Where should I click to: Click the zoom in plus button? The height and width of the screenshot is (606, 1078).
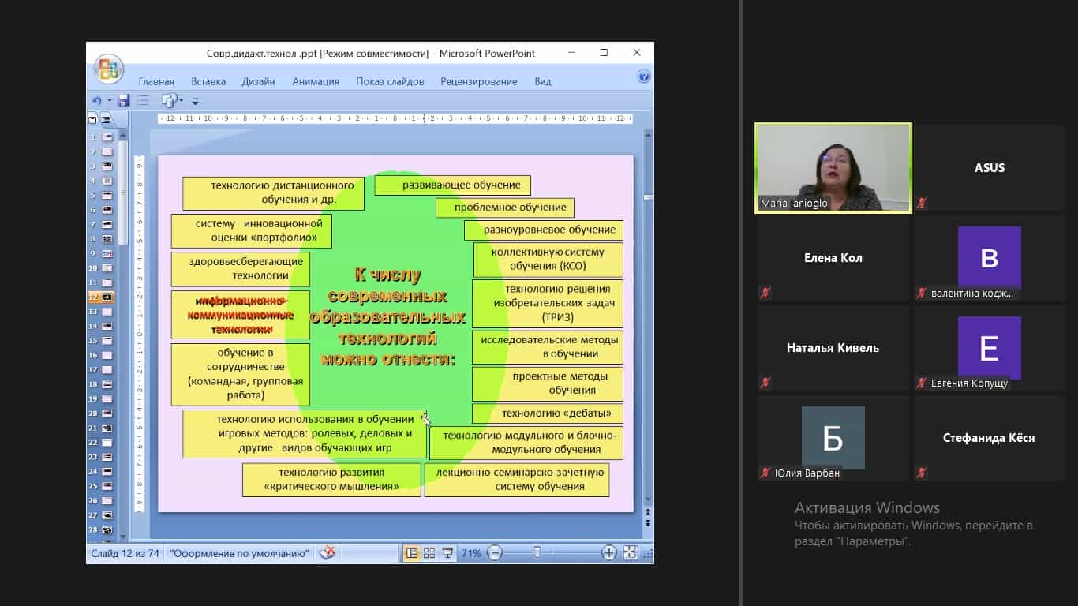(x=609, y=553)
